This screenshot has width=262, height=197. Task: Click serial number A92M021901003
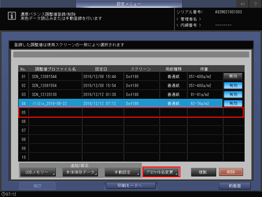point(229,12)
